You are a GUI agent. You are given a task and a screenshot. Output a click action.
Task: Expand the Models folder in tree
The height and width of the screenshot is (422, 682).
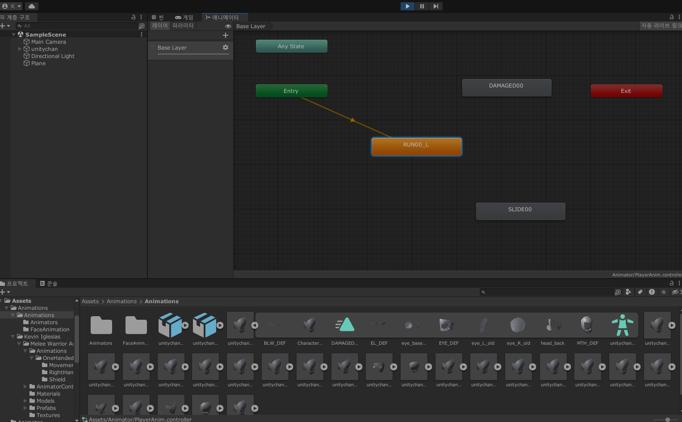pyautogui.click(x=25, y=401)
